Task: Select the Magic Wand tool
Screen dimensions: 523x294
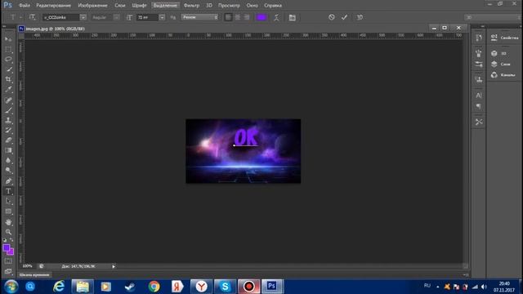Action: [x=8, y=69]
